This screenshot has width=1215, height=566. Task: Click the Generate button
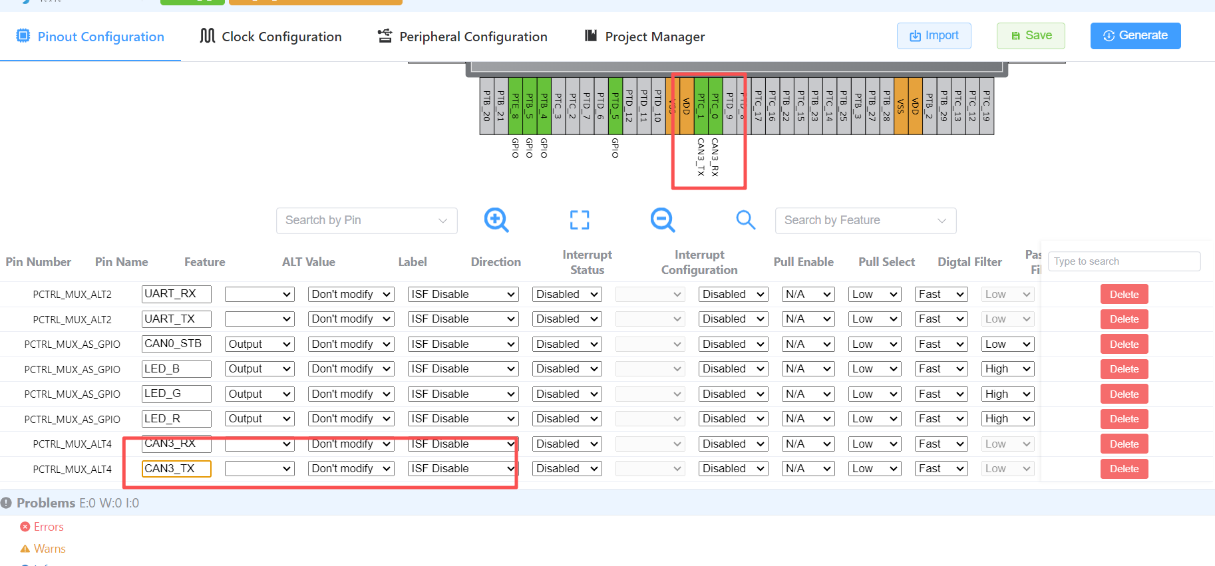1135,36
